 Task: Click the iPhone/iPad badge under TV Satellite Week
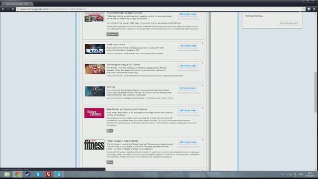pos(113,34)
